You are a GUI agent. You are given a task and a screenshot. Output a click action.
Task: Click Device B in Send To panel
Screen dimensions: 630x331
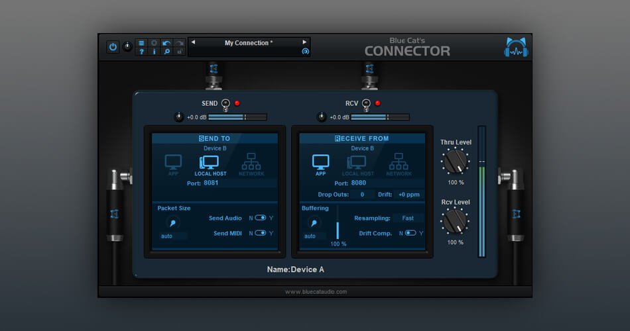pyautogui.click(x=215, y=148)
